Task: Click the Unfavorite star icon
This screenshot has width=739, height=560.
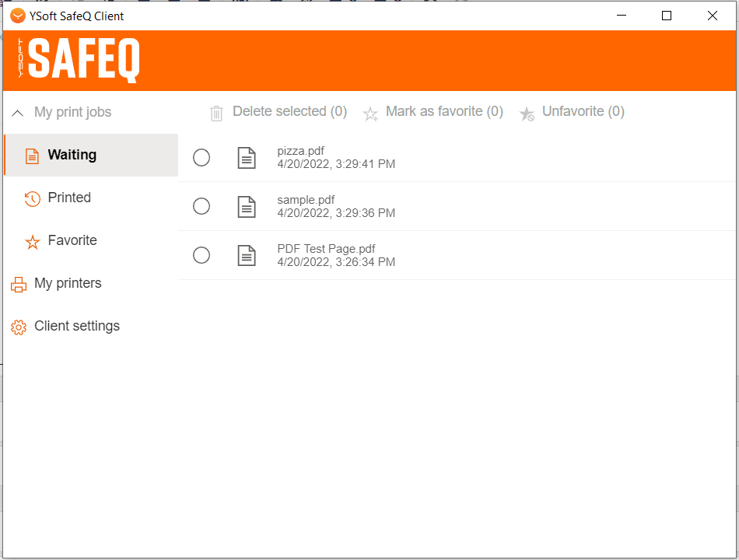Action: click(527, 114)
